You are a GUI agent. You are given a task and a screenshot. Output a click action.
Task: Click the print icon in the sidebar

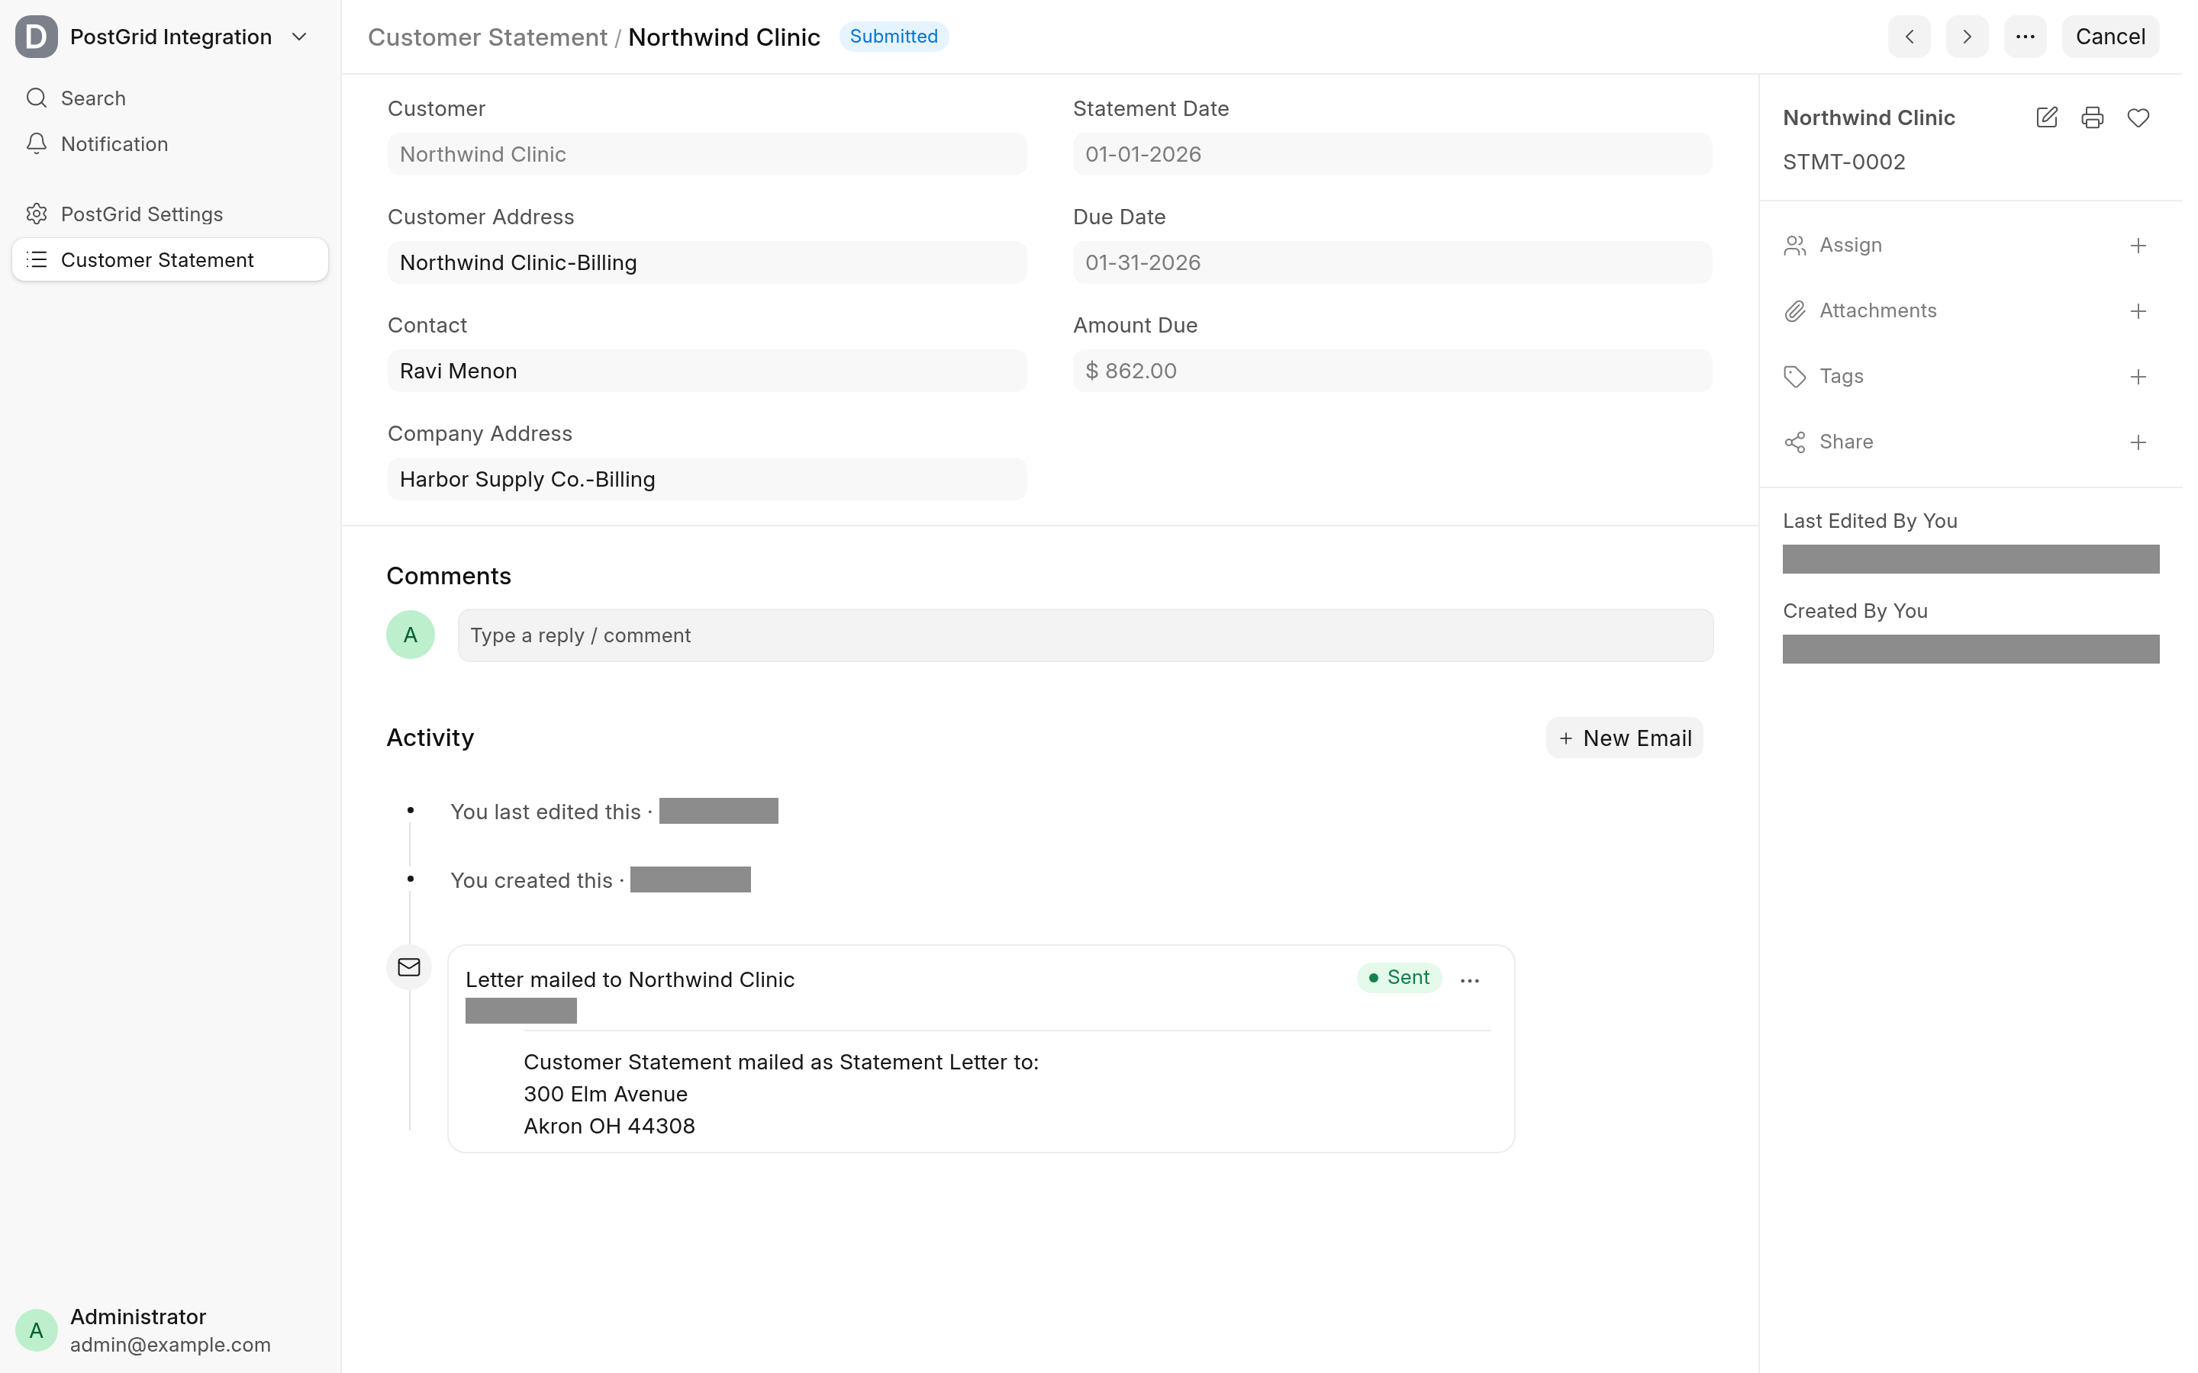pyautogui.click(x=2092, y=117)
